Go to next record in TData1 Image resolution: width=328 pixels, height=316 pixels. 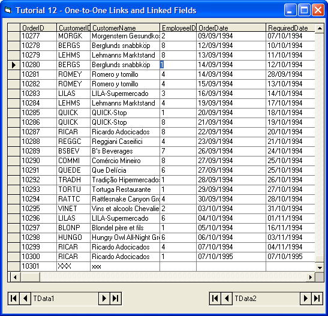(x=104, y=298)
